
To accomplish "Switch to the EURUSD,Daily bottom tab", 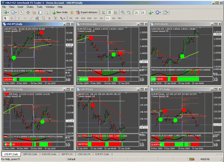I will point(49,154).
